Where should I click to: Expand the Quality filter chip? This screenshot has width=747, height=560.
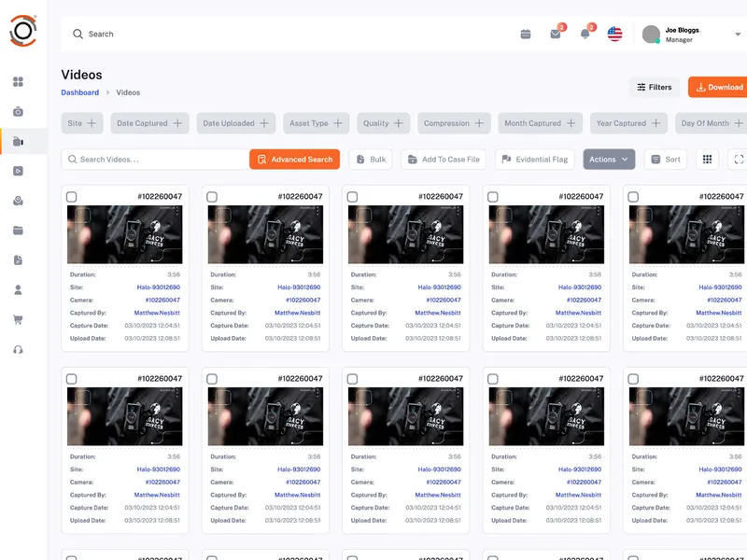[x=384, y=123]
